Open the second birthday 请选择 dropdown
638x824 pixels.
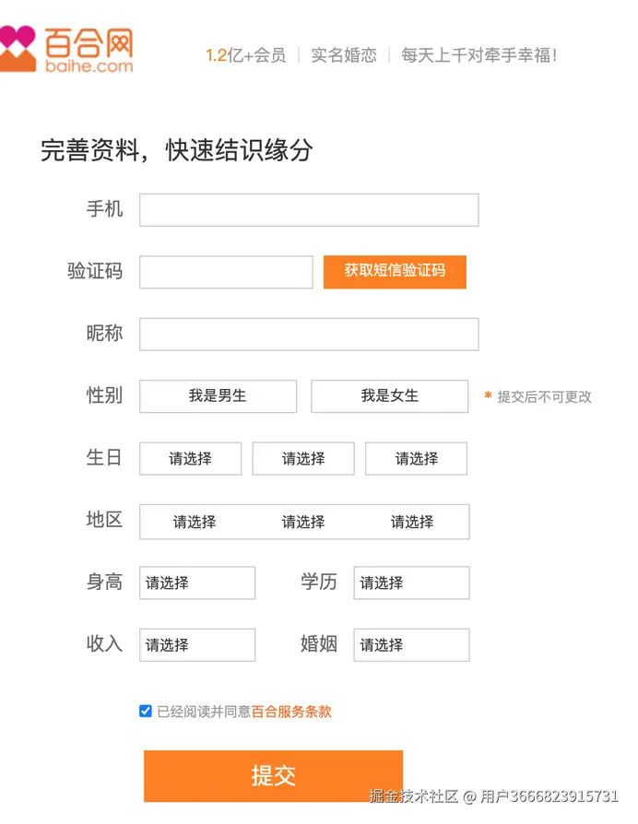(x=303, y=459)
